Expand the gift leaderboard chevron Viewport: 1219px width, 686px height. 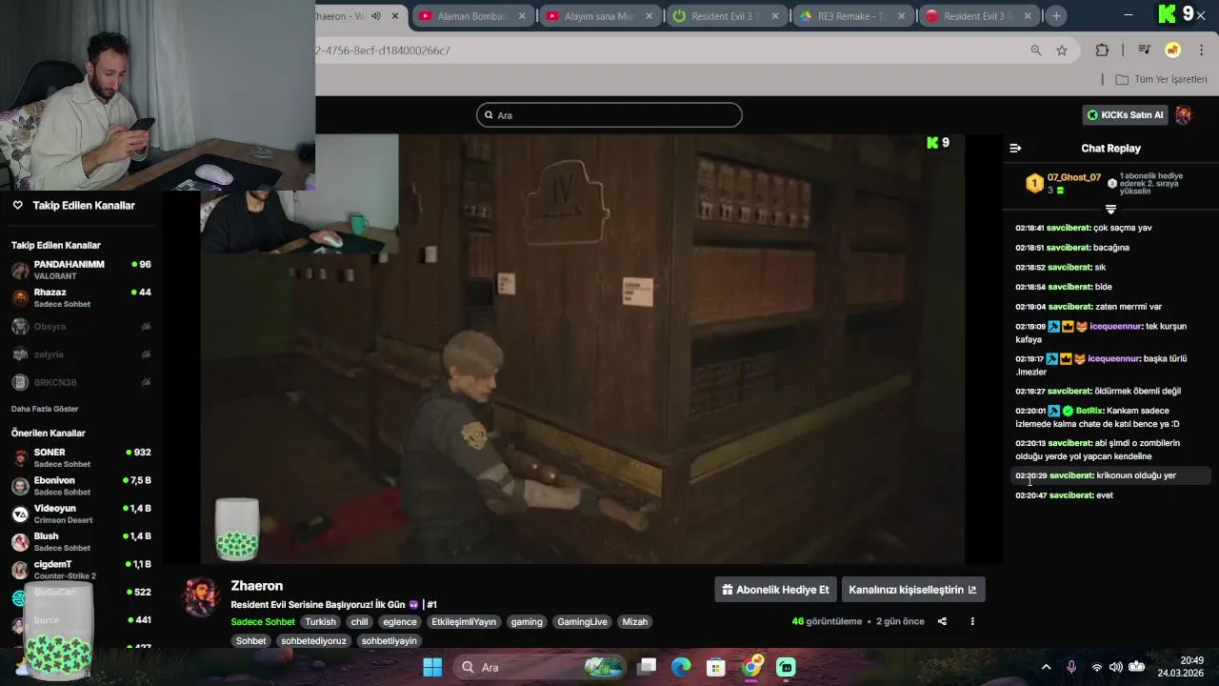[1110, 209]
